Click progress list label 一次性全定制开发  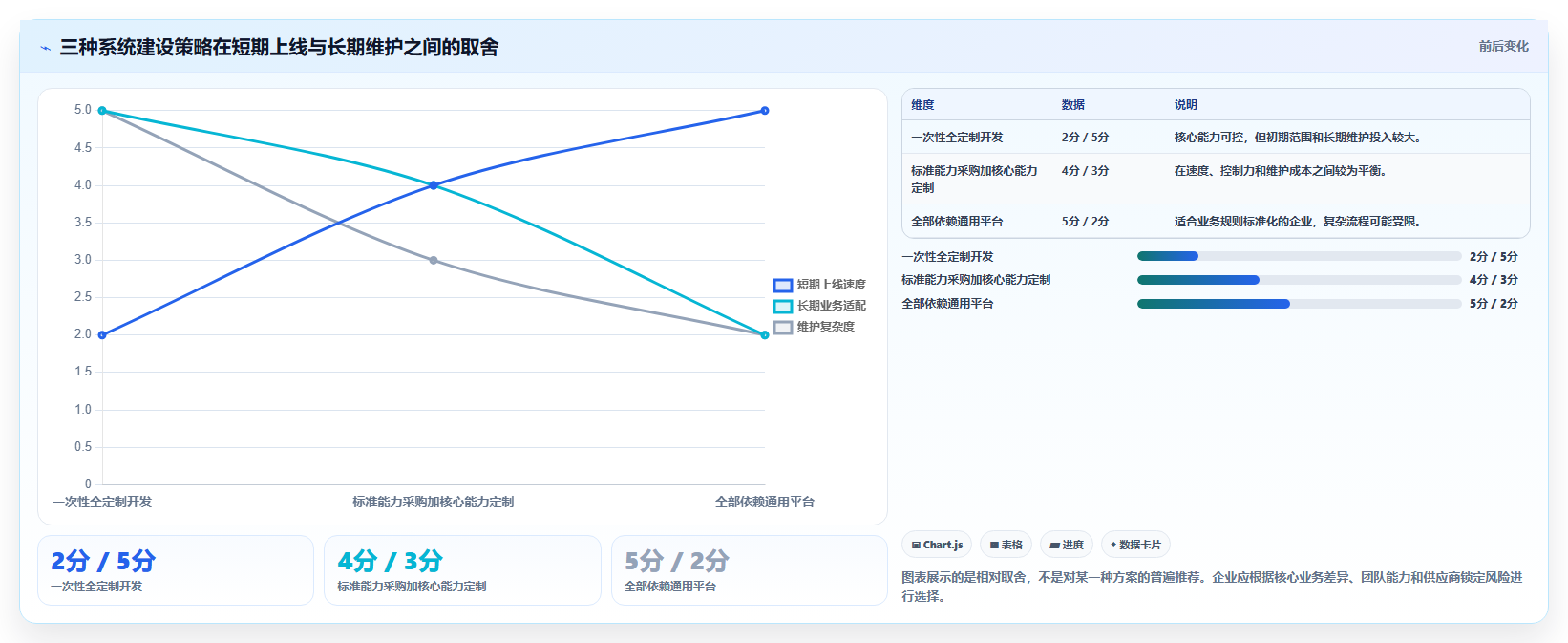point(947,257)
